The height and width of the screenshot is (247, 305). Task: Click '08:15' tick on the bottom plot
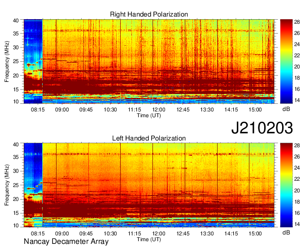pyautogui.click(x=38, y=234)
